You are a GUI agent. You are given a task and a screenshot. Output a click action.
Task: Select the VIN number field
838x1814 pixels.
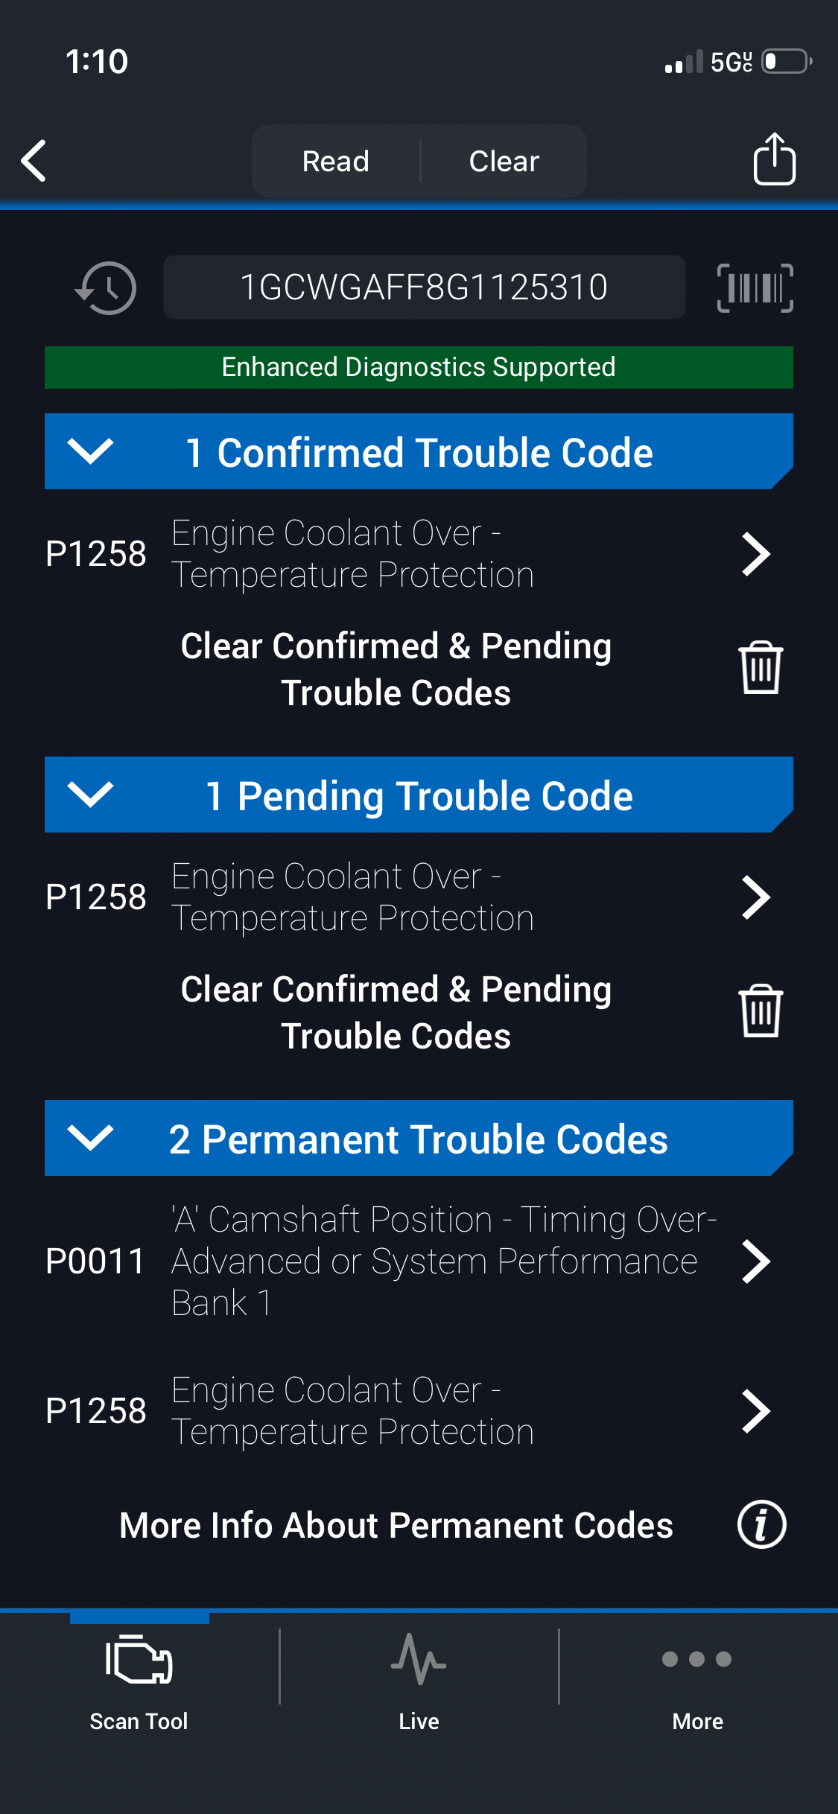pos(424,287)
